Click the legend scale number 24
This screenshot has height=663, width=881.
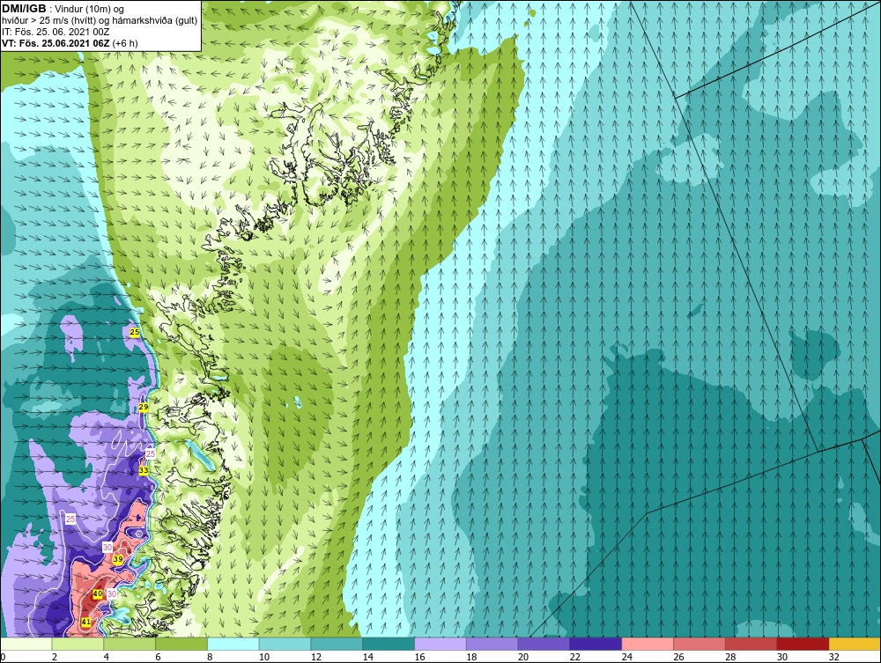point(626,657)
